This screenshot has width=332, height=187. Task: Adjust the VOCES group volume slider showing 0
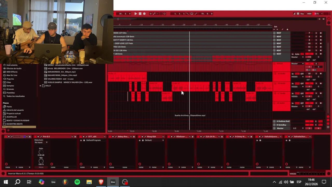tap(309, 67)
